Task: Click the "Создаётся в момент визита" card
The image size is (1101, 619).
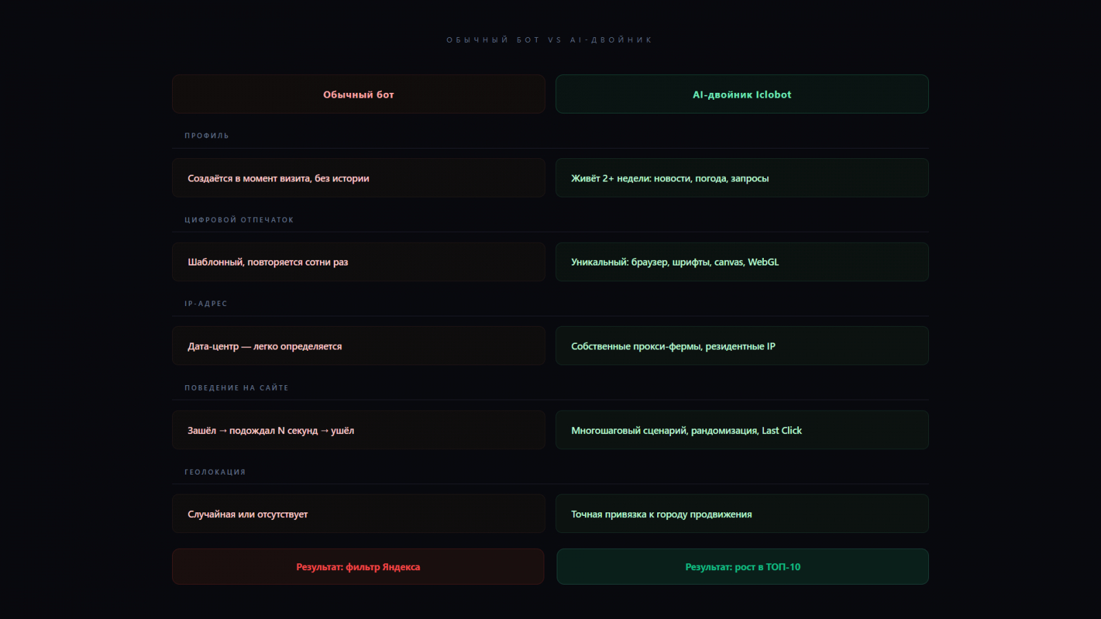Action: tap(359, 178)
